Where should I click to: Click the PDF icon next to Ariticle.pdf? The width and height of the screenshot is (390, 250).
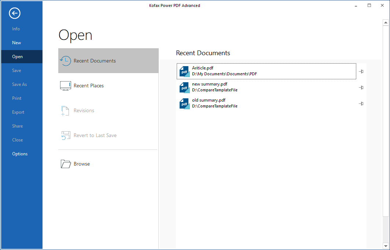click(184, 71)
